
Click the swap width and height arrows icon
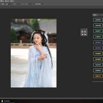click(23, 4)
